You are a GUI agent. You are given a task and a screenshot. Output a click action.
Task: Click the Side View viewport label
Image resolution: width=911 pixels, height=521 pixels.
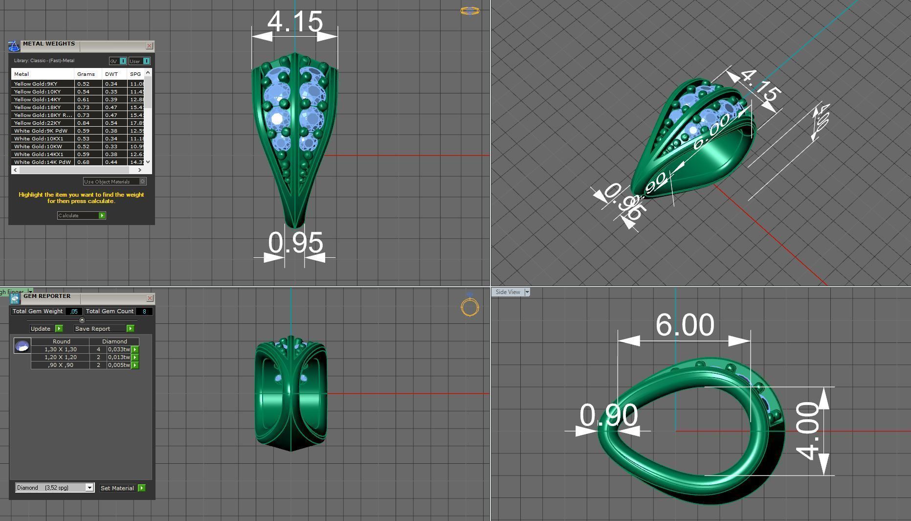coord(508,292)
